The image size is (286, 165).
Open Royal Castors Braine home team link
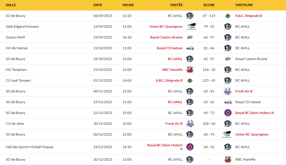pos(166,37)
